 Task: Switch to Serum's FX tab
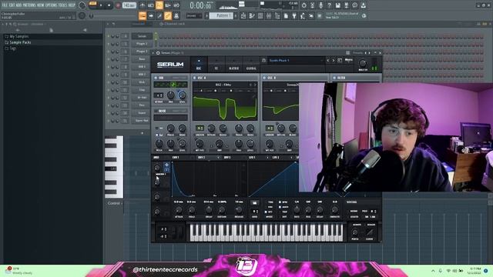tap(216, 65)
